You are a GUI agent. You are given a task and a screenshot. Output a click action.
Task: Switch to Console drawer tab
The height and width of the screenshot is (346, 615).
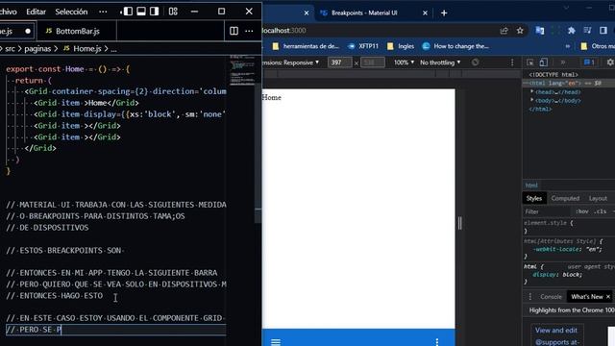coord(551,297)
